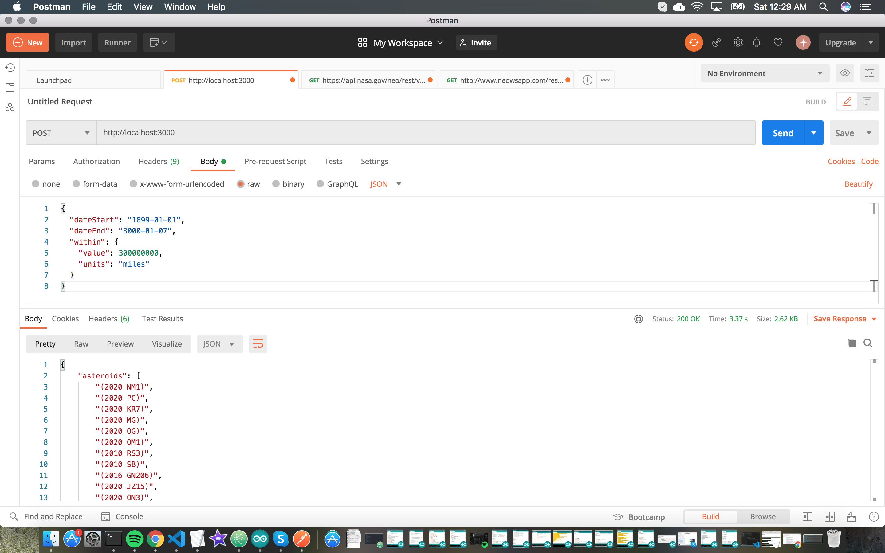This screenshot has height=553, width=885.
Task: Select the binary body type
Action: (x=276, y=184)
